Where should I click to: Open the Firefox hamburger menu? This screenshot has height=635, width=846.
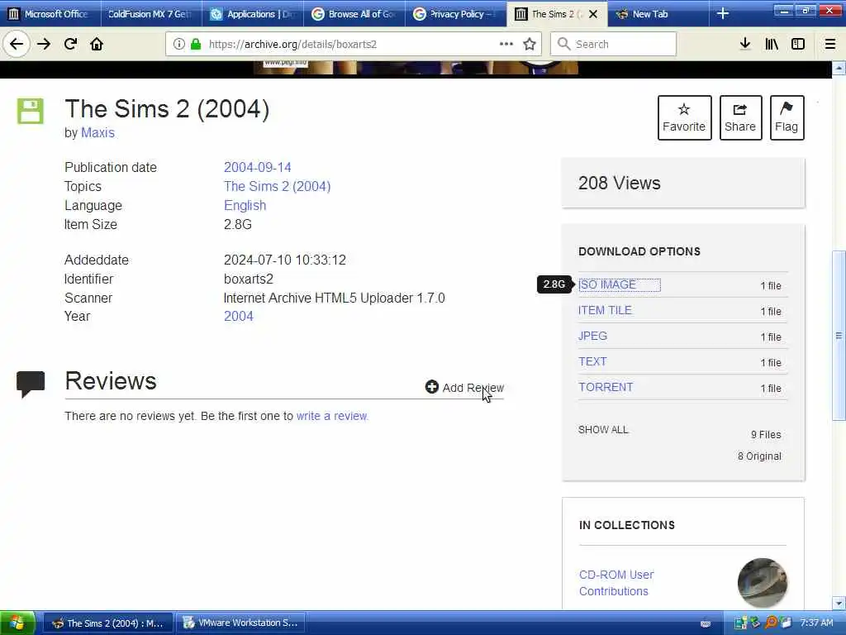[830, 44]
